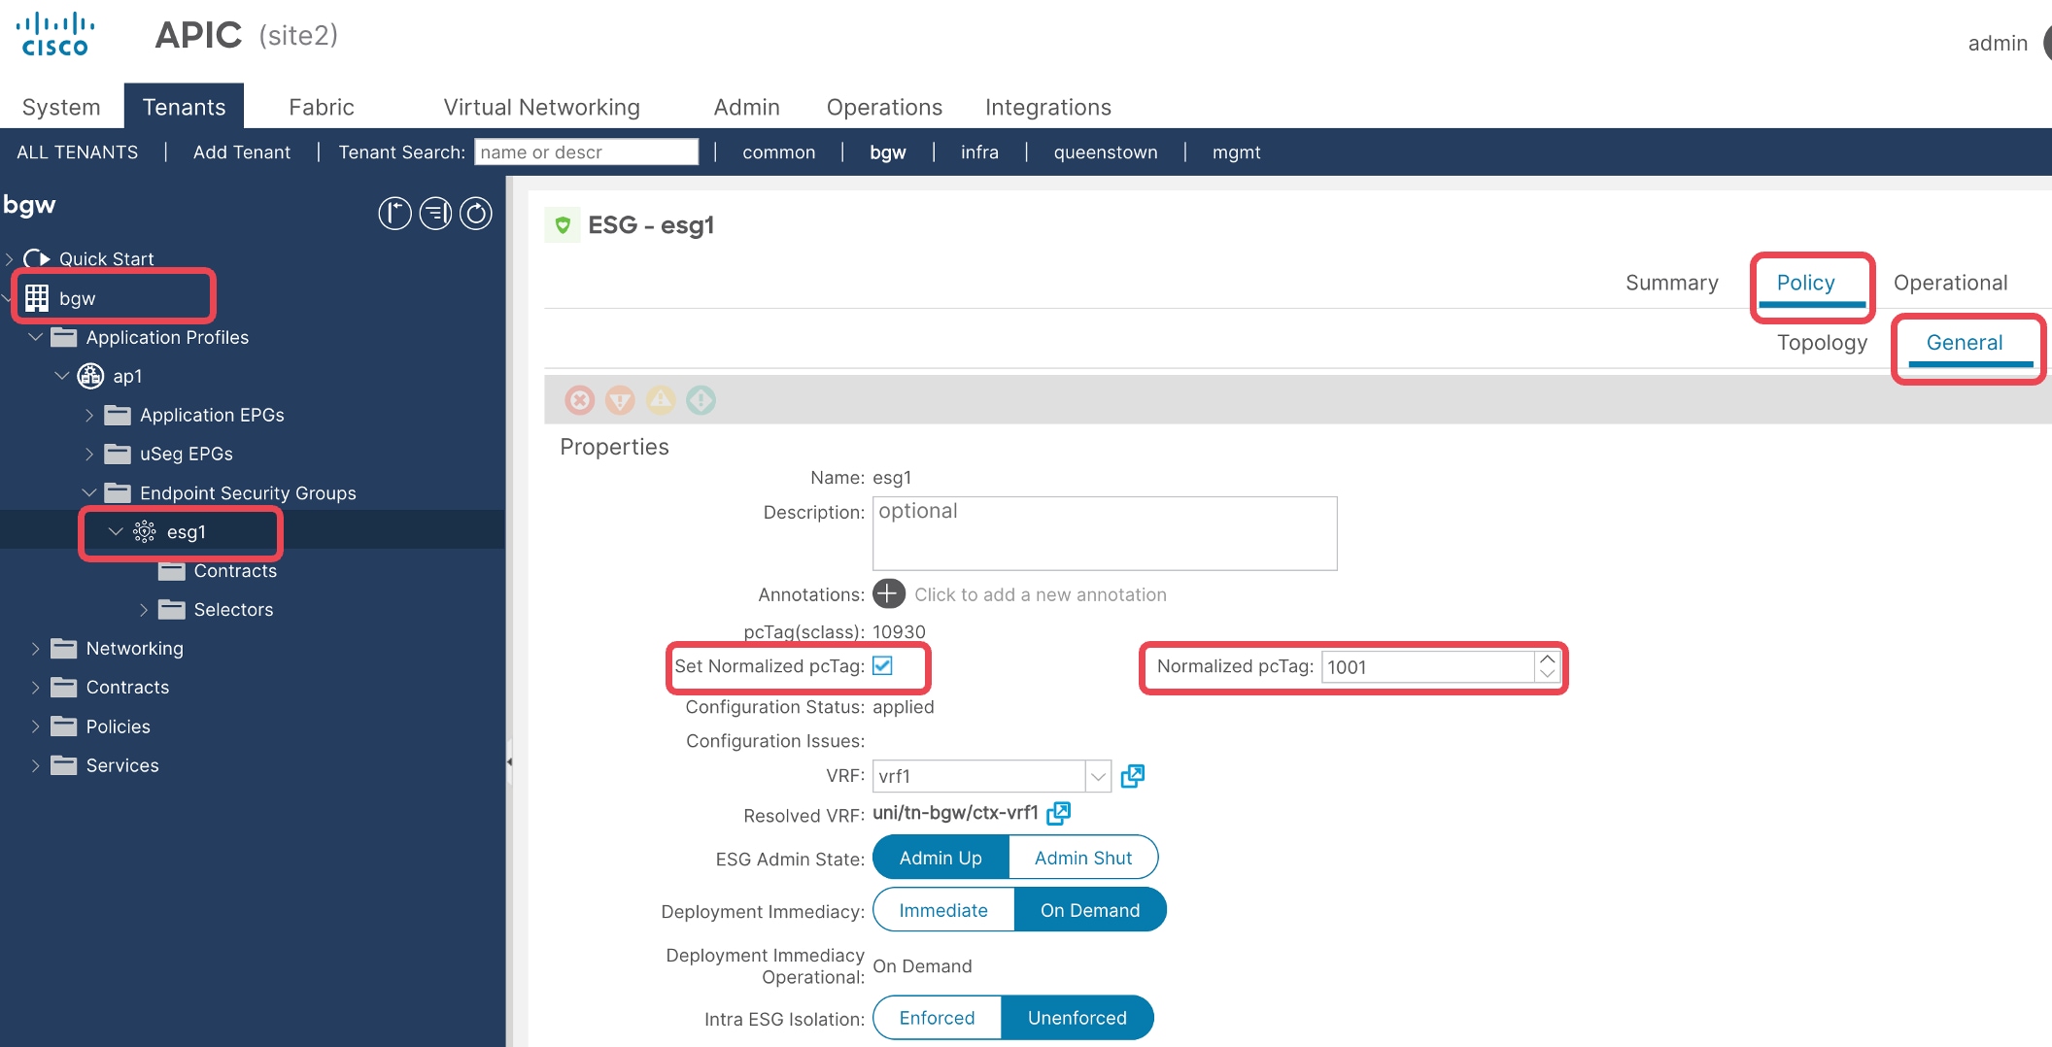Image resolution: width=2052 pixels, height=1047 pixels.
Task: Select On Demand deployment immediacy
Action: [x=1090, y=910]
